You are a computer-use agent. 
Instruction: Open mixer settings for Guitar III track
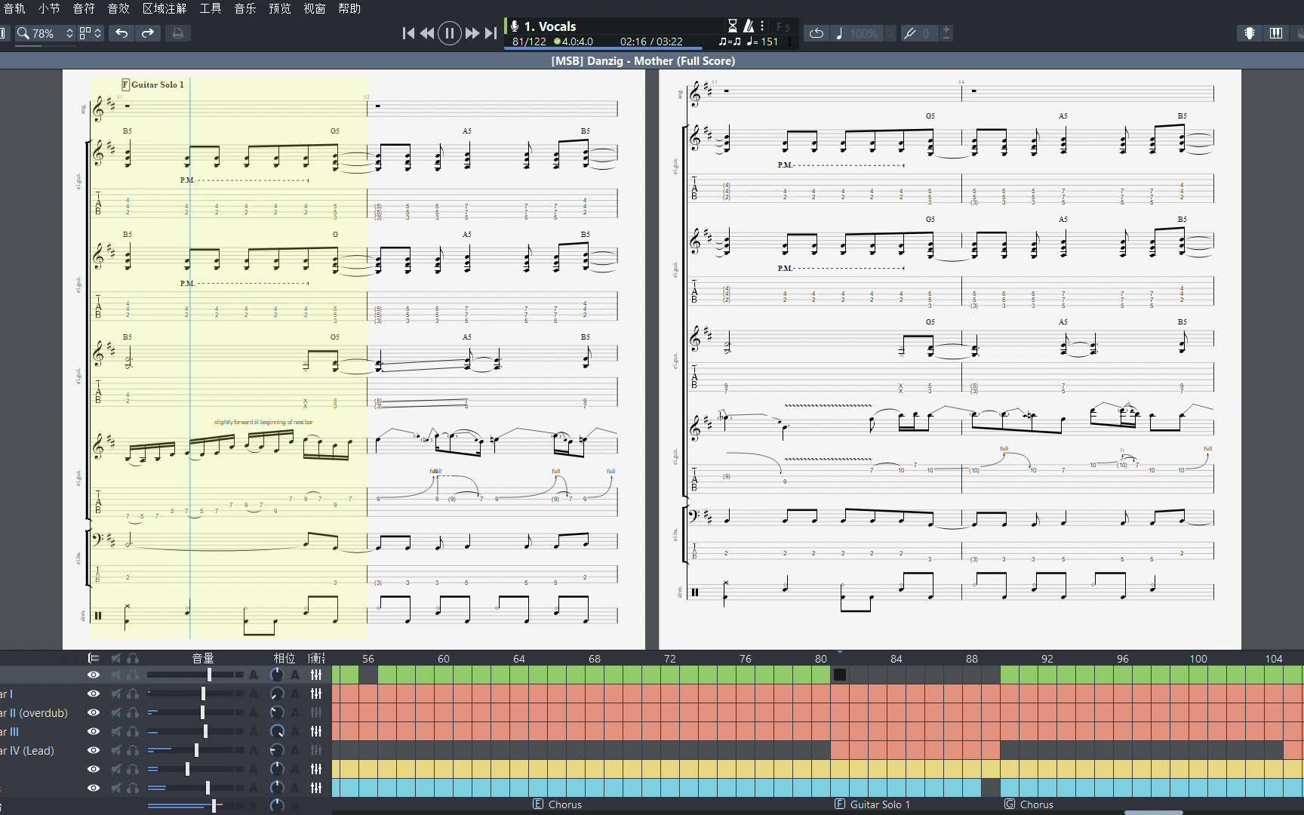click(x=316, y=731)
